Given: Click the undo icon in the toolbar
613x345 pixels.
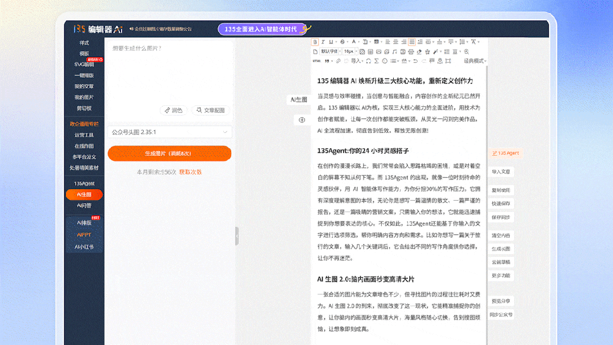Looking at the screenshot, I should (415, 60).
